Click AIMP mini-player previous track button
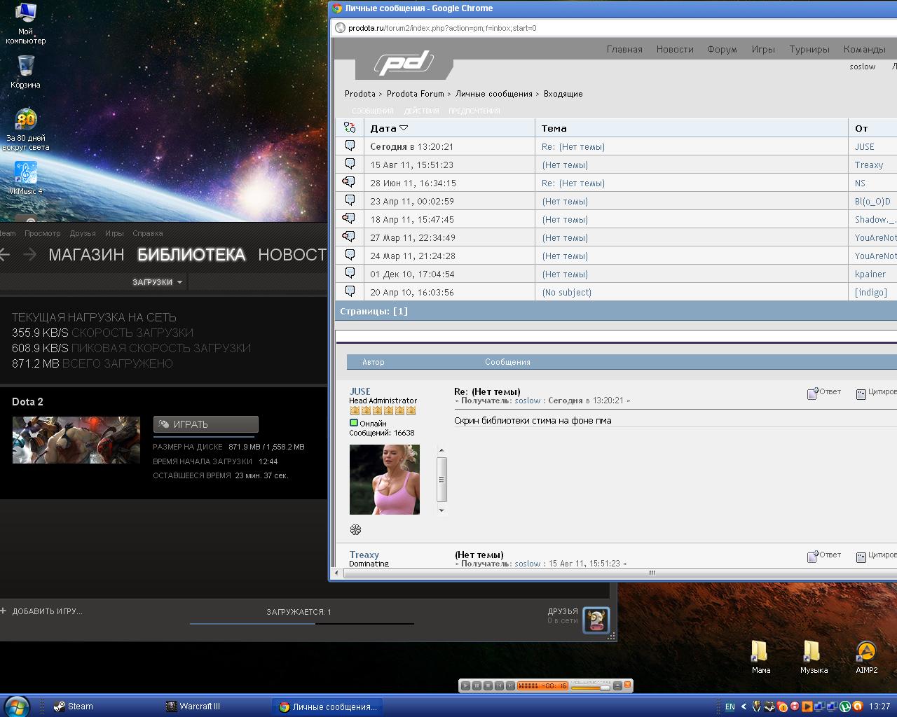Image resolution: width=897 pixels, height=717 pixels. (499, 685)
